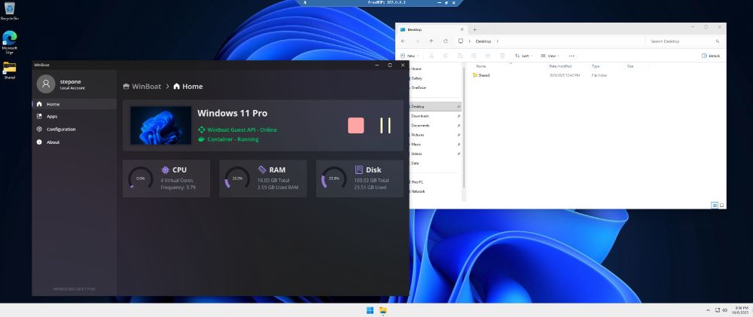Click the Delete icon in Explorer toolbar

502,56
